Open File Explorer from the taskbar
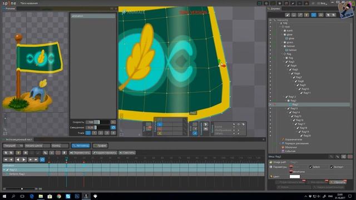 pos(41,196)
